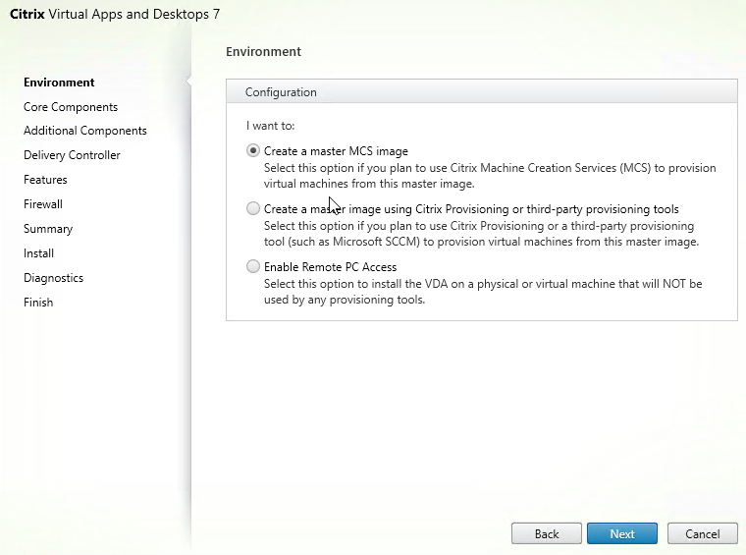This screenshot has width=746, height=555.
Task: Click the Next button
Action: 621,533
